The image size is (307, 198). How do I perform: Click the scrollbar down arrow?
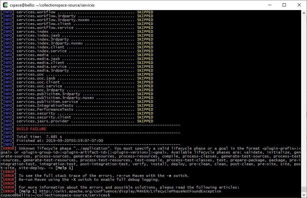(x=304, y=195)
